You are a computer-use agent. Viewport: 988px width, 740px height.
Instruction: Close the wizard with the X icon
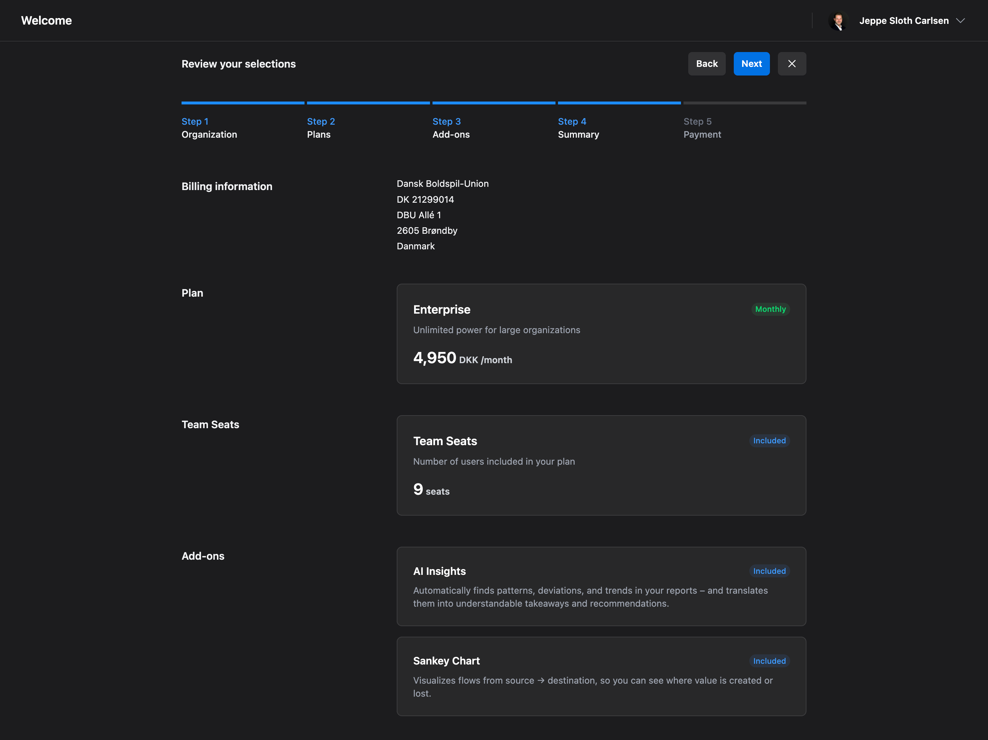click(x=792, y=64)
